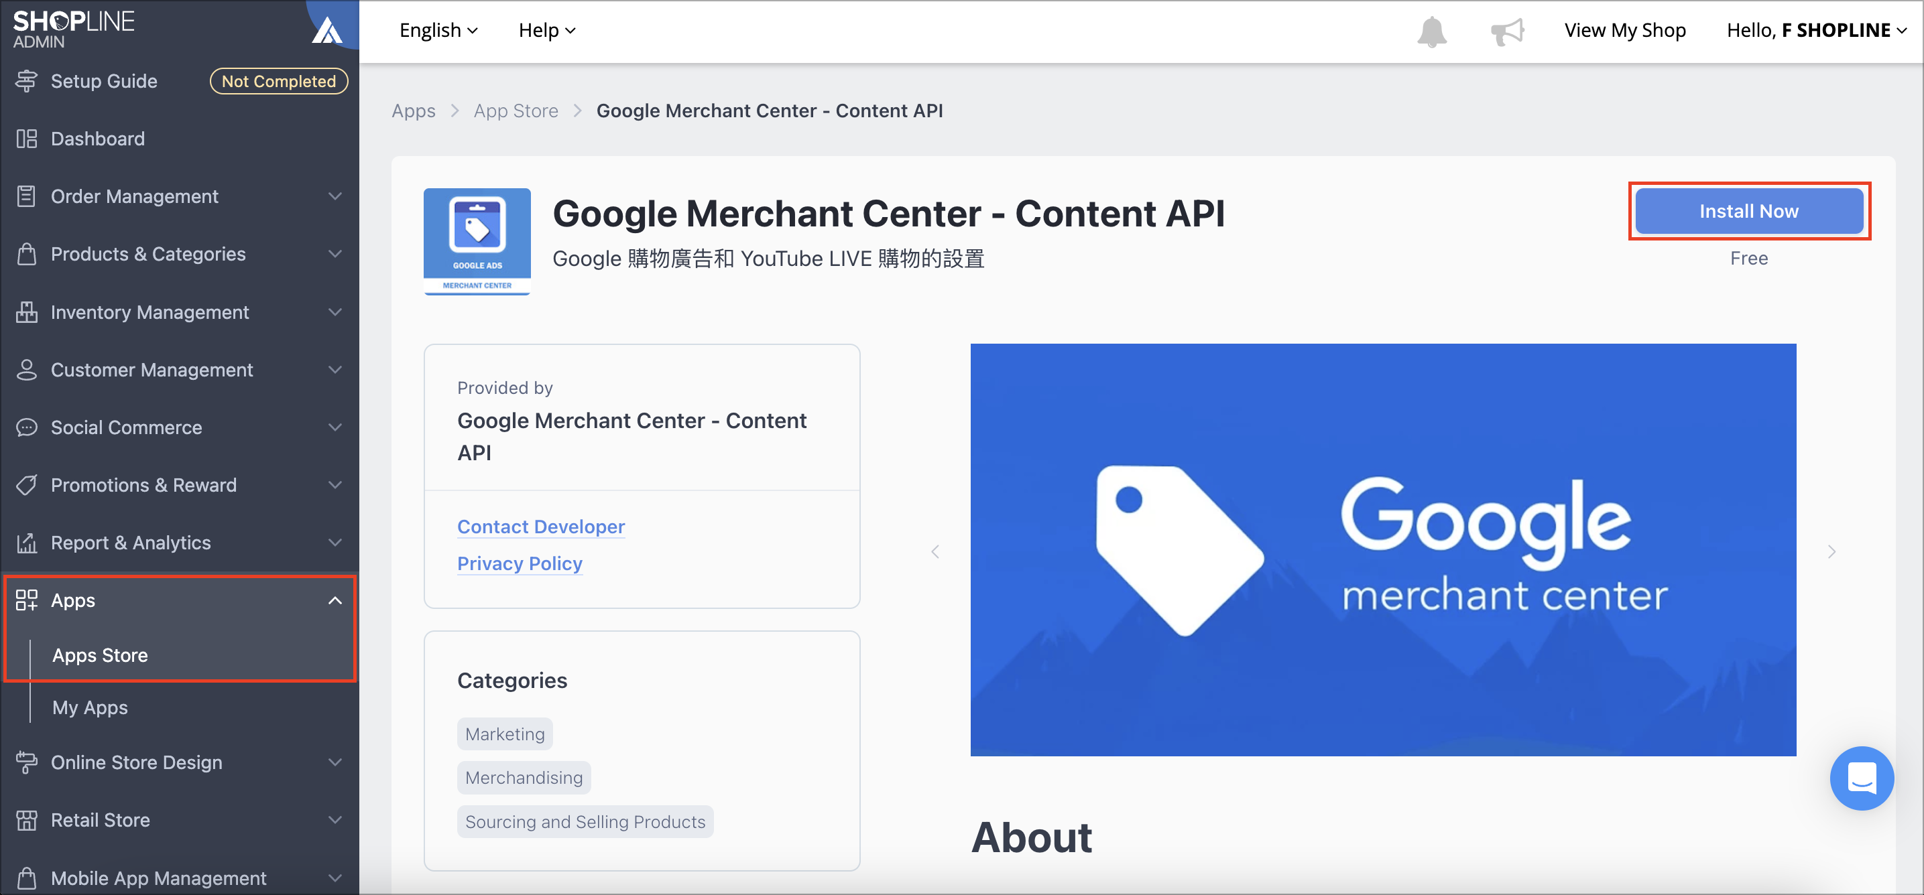Click the Order Management clipboard icon
Screen dimensions: 1924x895
(26, 196)
